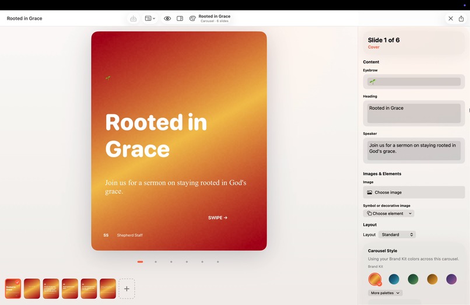Click the Choose image button
The image size is (470, 305).
point(414,192)
